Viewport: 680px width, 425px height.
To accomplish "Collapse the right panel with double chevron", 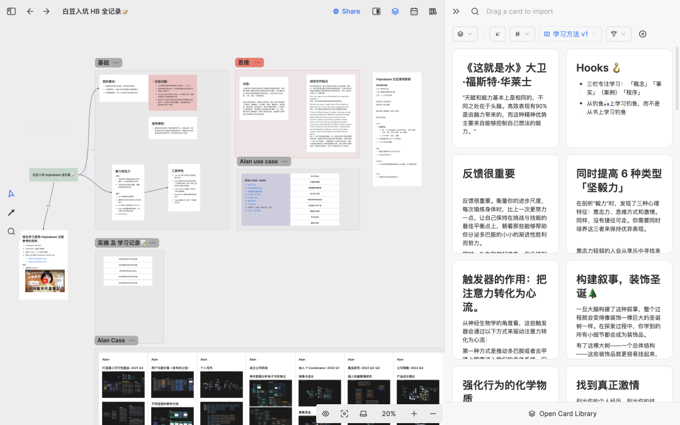I will coord(456,11).
